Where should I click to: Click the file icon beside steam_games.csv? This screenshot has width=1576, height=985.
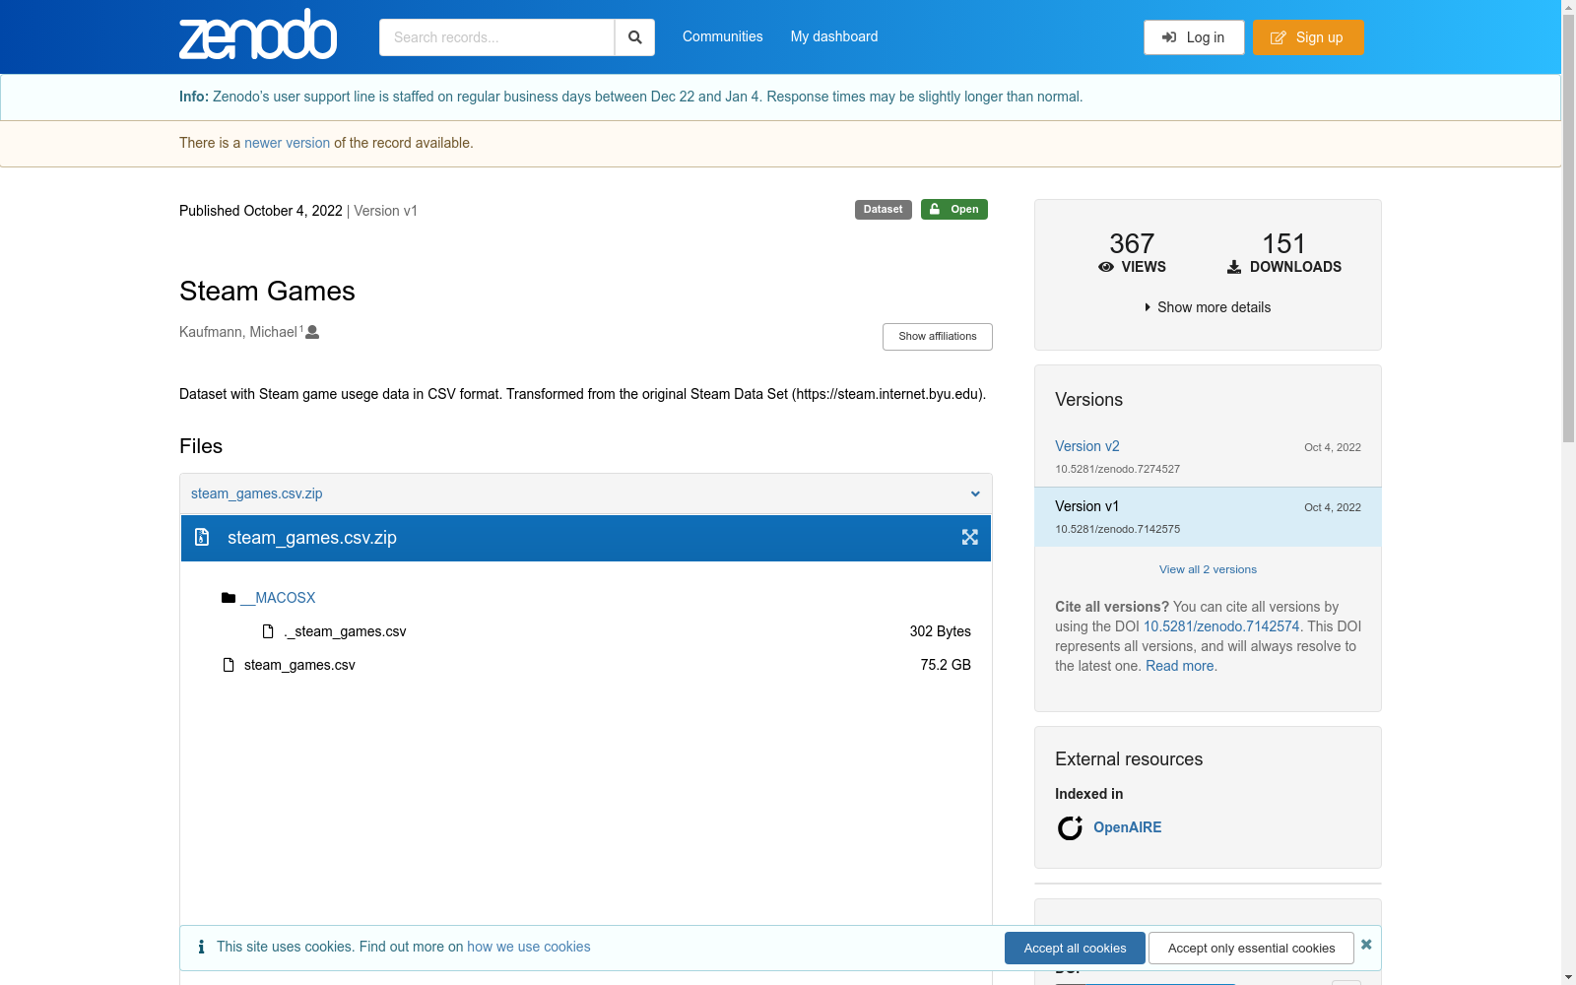coord(229,665)
